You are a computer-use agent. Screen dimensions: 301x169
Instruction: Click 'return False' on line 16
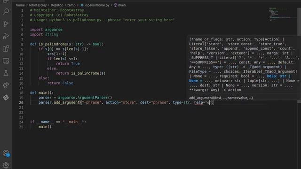click(60, 83)
